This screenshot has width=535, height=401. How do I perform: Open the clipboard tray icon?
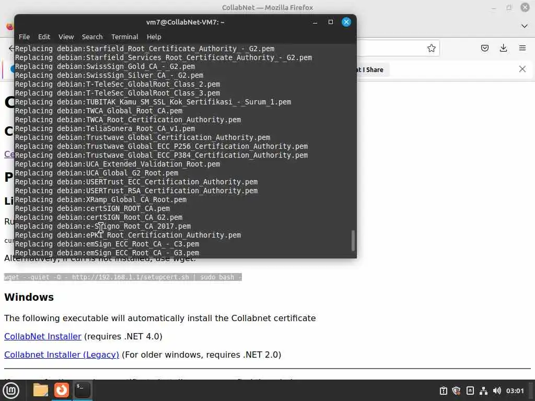pyautogui.click(x=443, y=391)
